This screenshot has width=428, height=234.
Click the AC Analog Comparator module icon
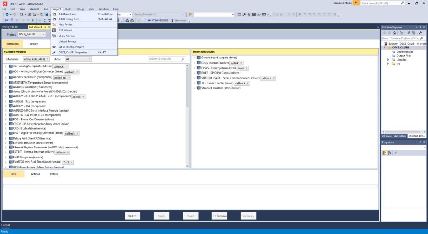(x=10, y=66)
